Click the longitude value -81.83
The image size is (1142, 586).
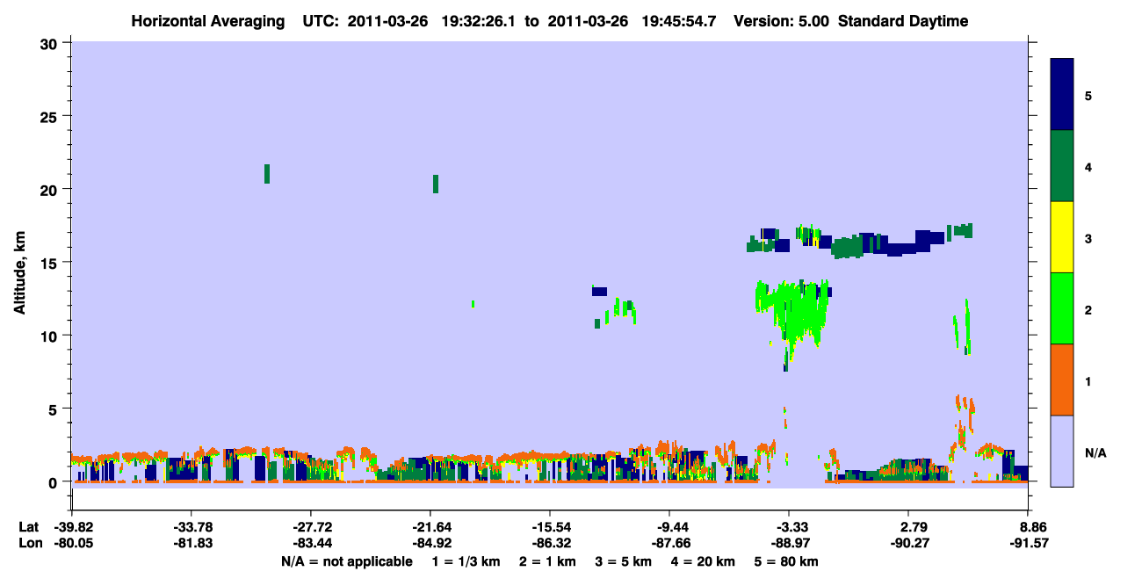click(191, 543)
